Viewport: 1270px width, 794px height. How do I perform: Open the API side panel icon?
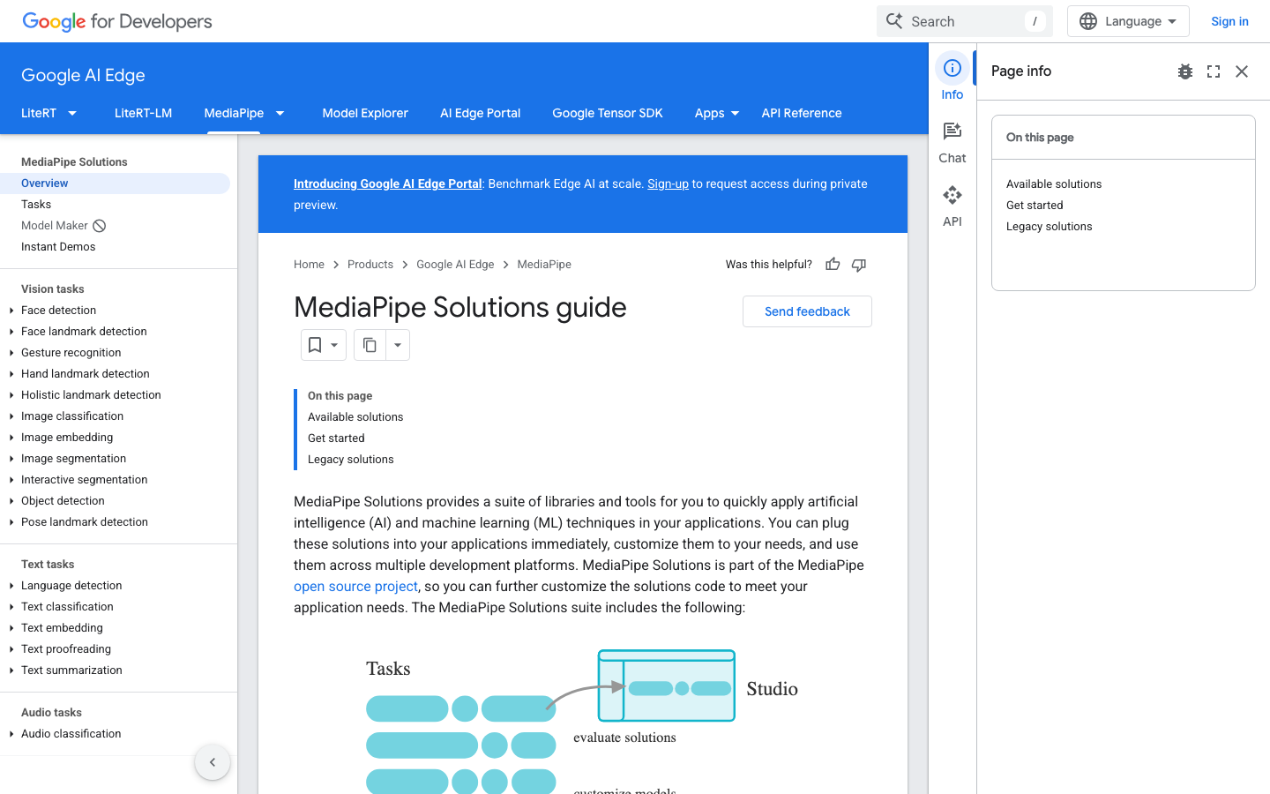pos(952,195)
